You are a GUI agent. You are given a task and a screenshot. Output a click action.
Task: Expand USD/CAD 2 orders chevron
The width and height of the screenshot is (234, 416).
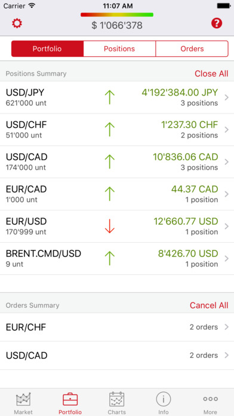tap(227, 355)
